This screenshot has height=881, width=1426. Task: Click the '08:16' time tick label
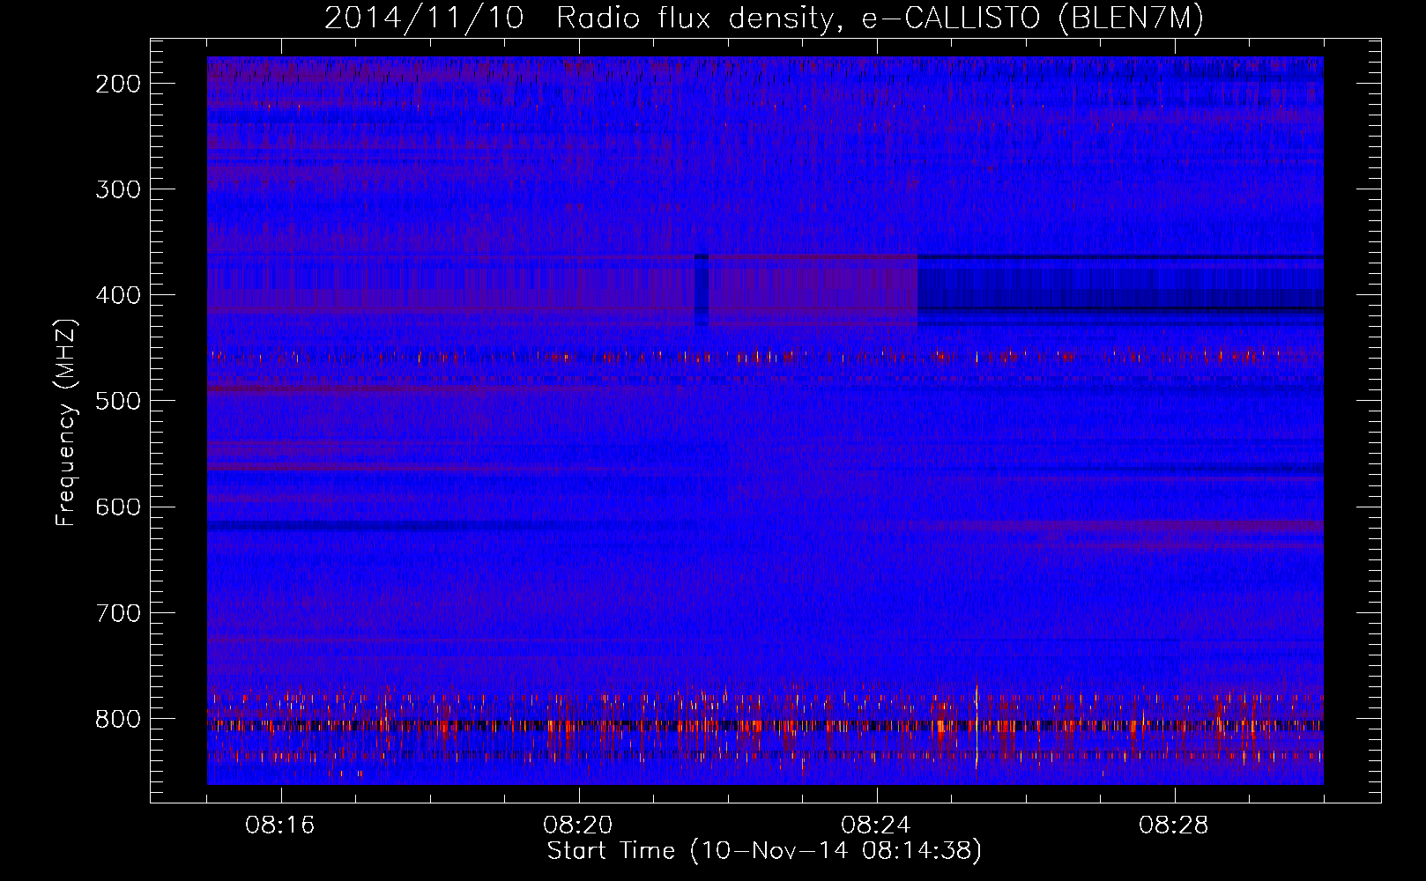281,825
